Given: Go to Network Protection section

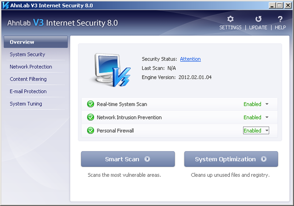Looking at the screenshot, I should [31, 67].
